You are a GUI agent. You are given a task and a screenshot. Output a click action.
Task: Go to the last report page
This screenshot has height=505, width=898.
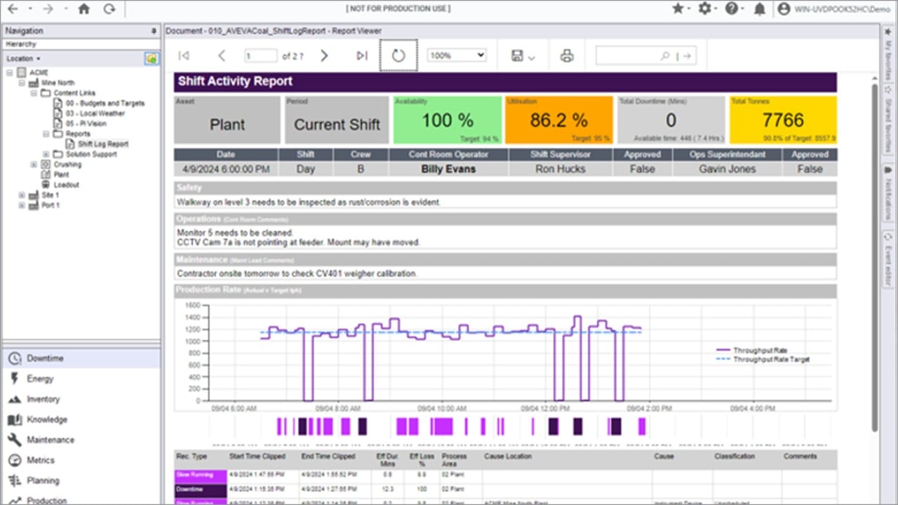point(361,55)
